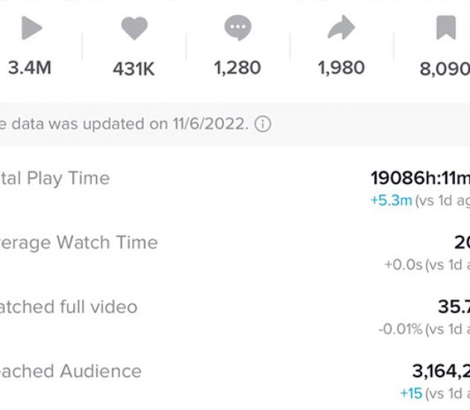Select the 8,090 saves count
This screenshot has width=470, height=410.
coord(445,69)
